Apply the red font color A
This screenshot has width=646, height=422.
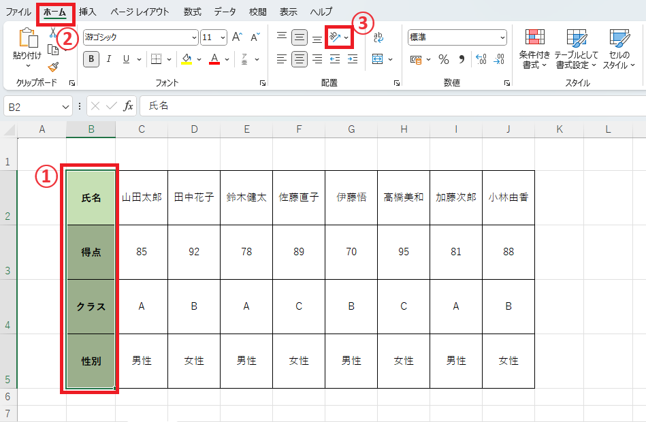tap(214, 59)
